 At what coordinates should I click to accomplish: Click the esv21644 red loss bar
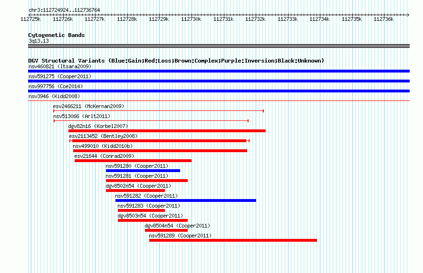click(133, 161)
